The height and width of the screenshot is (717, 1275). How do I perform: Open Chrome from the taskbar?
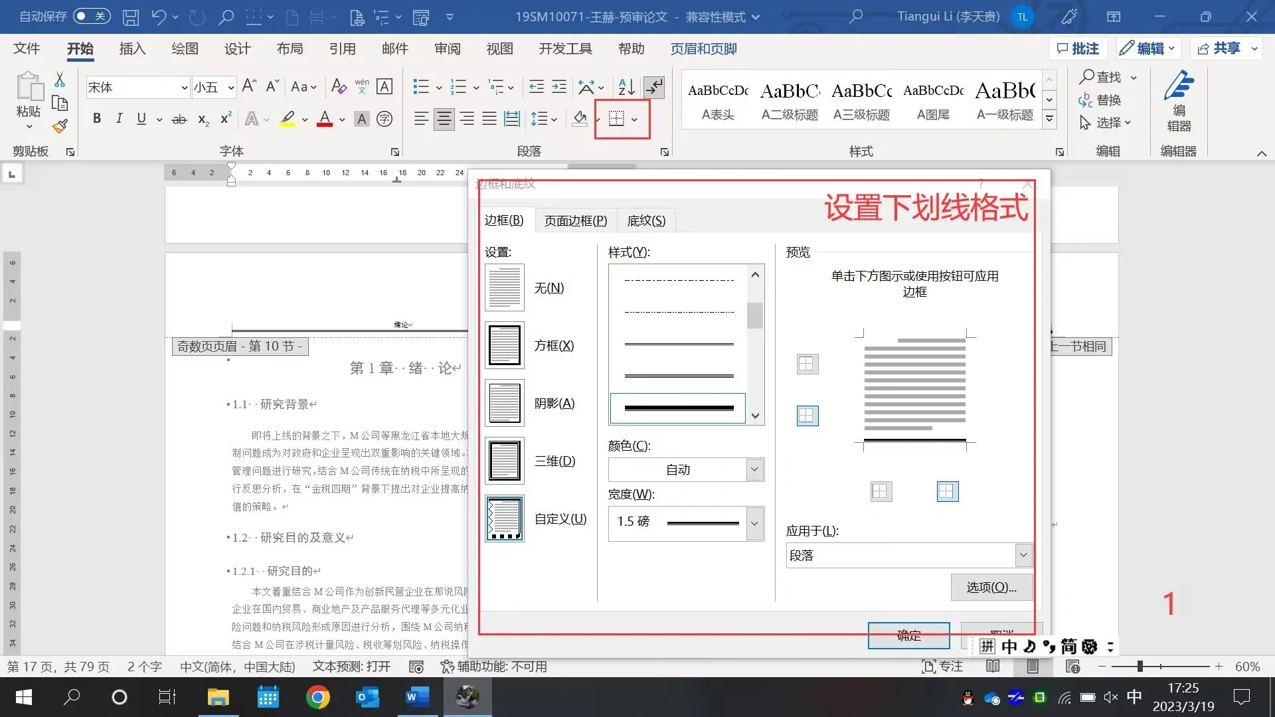[x=317, y=697]
